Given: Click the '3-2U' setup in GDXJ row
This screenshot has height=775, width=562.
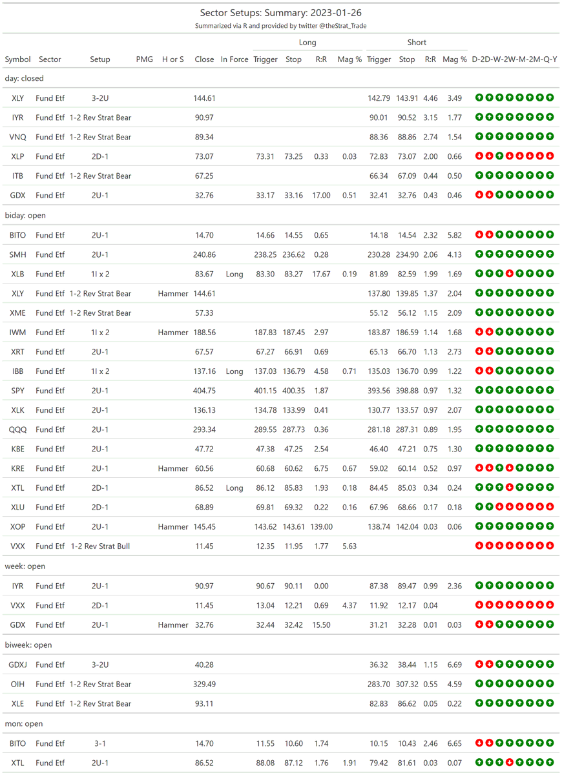Looking at the screenshot, I should [100, 665].
